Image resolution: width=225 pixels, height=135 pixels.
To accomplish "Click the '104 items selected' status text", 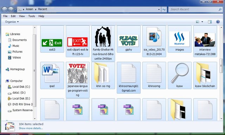I will pyautogui.click(x=31, y=124).
